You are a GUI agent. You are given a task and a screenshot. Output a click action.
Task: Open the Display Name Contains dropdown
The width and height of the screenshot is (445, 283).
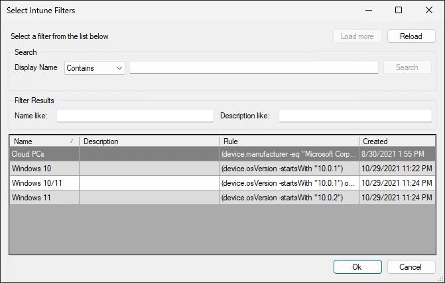tap(95, 67)
